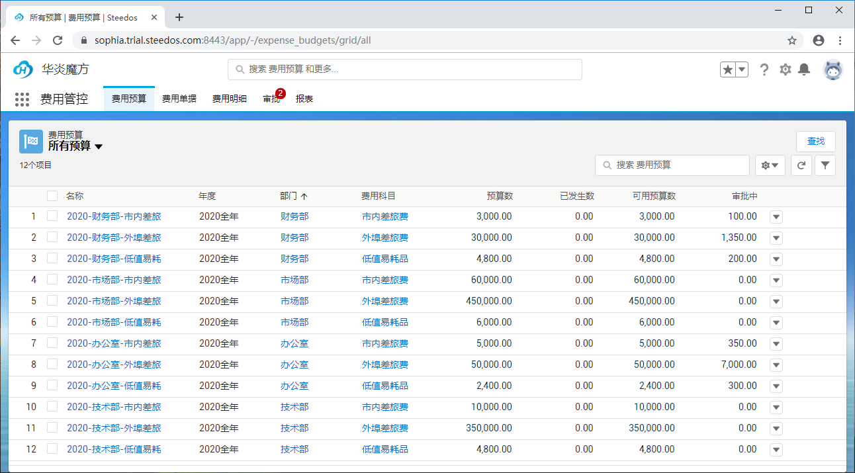The image size is (855, 473).
Task: Open the app launcher grid icon
Action: point(22,99)
